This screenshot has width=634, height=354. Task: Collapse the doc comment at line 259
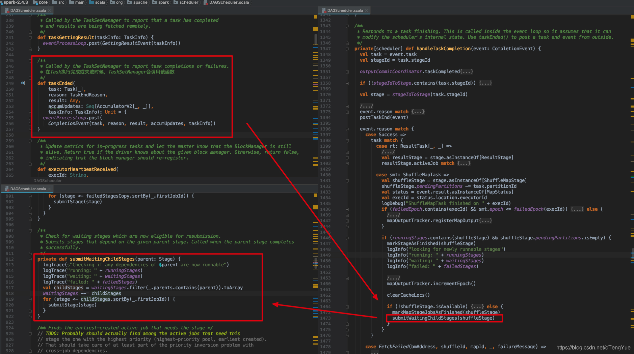coord(30,141)
